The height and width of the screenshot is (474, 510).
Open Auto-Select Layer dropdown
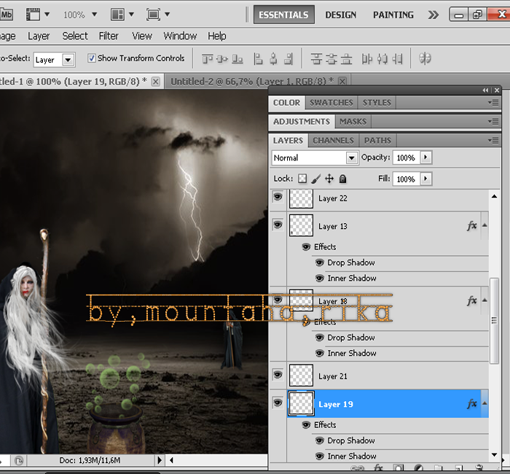(x=55, y=60)
